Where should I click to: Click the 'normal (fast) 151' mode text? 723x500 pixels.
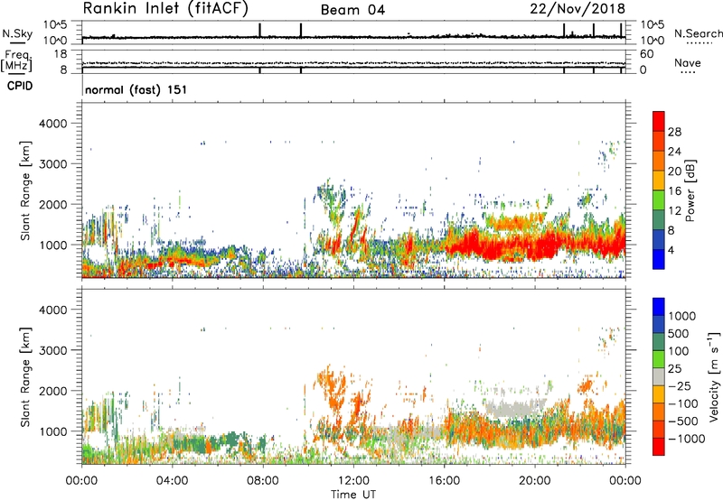tap(136, 89)
